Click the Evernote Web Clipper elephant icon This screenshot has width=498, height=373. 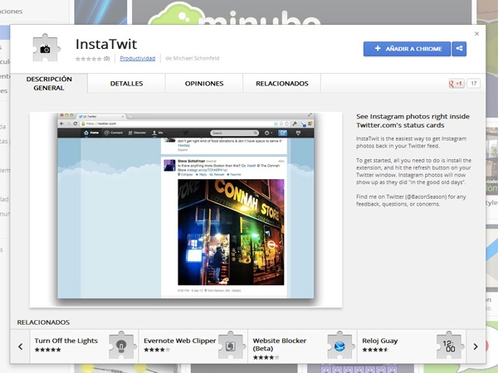[x=231, y=345]
